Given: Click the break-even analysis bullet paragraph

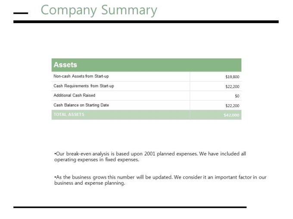Looking at the screenshot, I should [150, 156].
